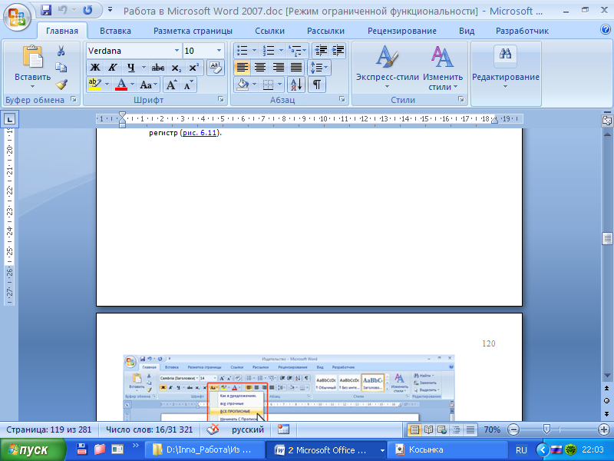Click the zoom slider handle
Viewport: 614px width, 461px height.
(x=546, y=430)
